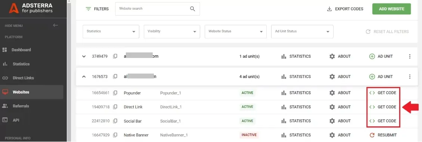Screen dimensions: 422x142
Task: Click the Website search input field
Action: tap(158, 9)
